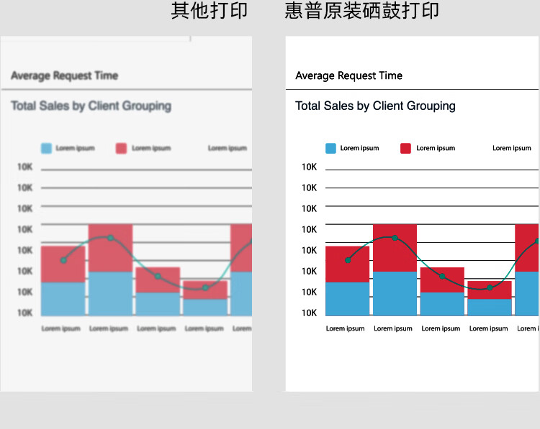540x429 pixels.
Task: Click the shortest bar's blue segment in left chart
Action: (x=204, y=307)
